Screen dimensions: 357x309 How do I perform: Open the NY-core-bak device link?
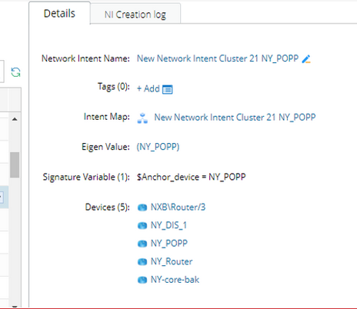tap(175, 280)
